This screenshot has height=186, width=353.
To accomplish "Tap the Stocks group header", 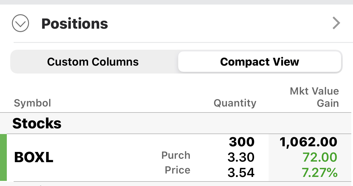I will [37, 123].
